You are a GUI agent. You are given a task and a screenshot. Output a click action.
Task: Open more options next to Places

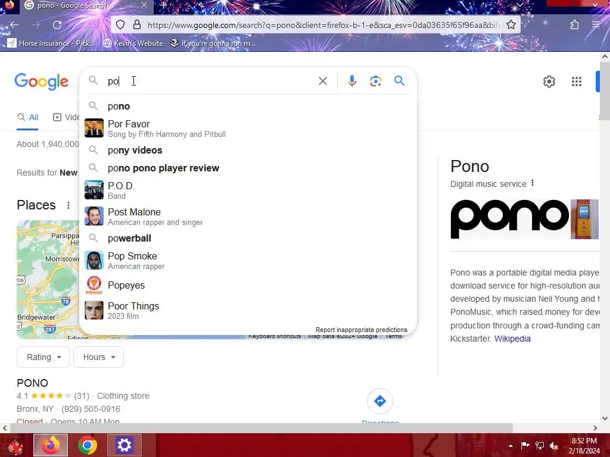[68, 205]
